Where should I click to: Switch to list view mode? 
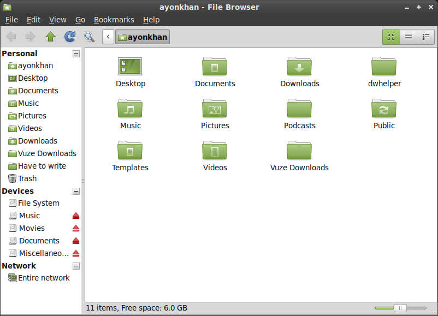pos(409,37)
